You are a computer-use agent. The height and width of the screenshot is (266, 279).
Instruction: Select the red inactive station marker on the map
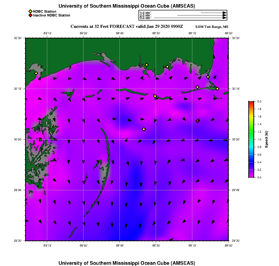[x=198, y=121]
